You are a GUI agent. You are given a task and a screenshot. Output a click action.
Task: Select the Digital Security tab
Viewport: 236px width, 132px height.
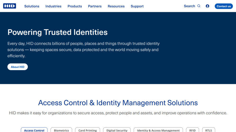(117, 130)
